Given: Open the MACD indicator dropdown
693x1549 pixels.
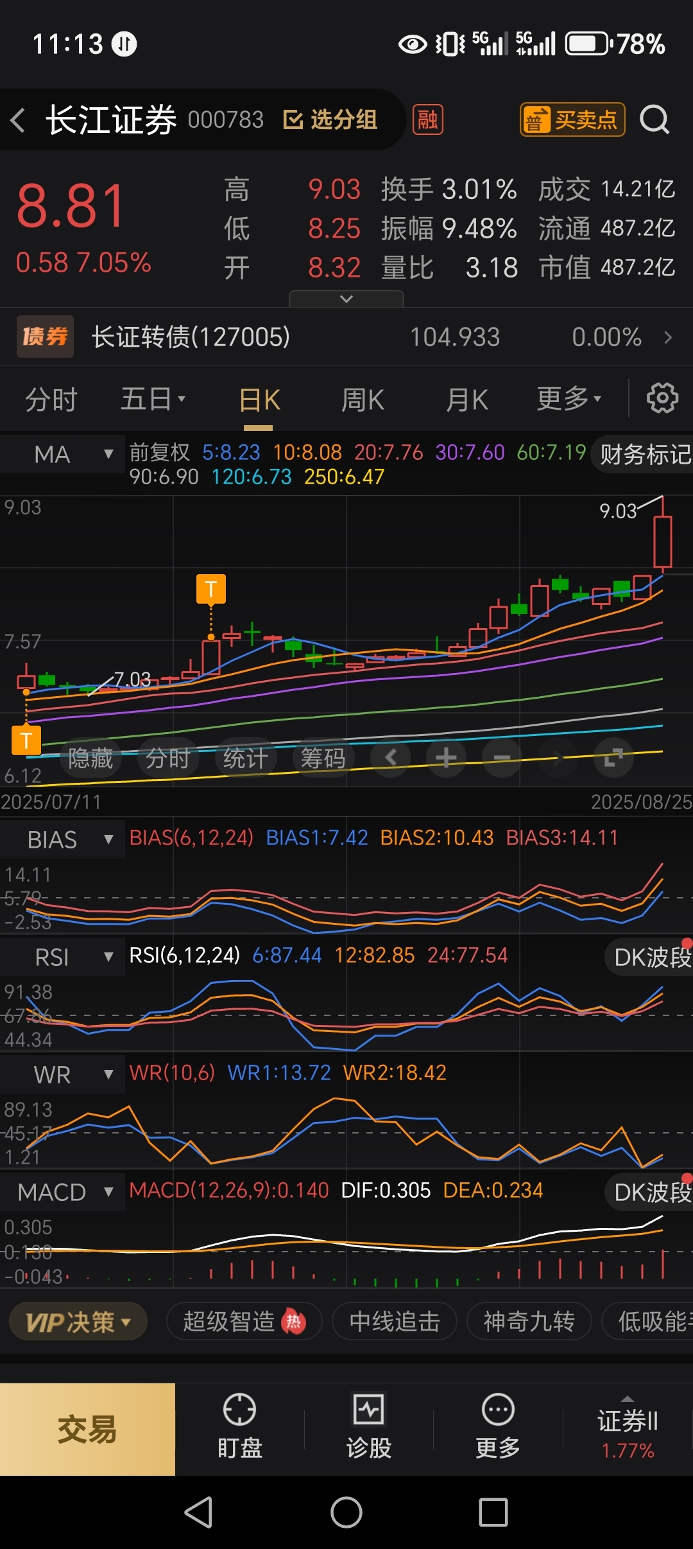Looking at the screenshot, I should (x=63, y=1192).
